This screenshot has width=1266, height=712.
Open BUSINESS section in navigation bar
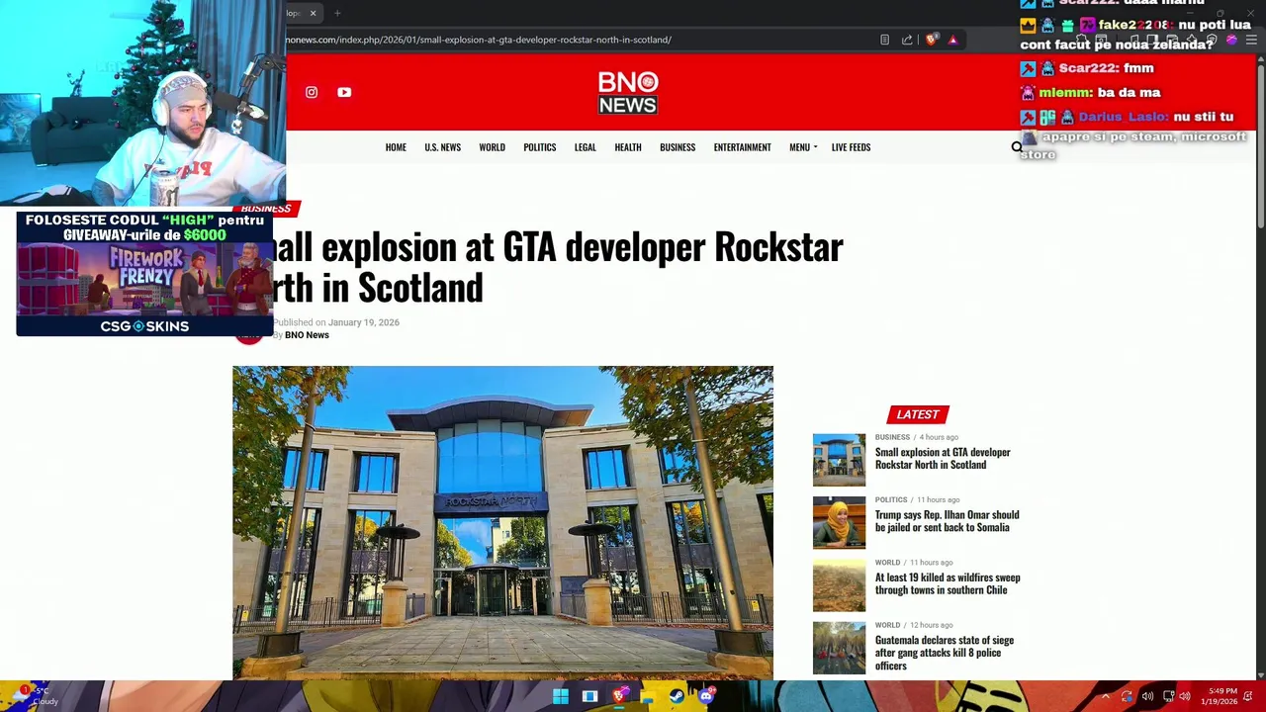(x=678, y=147)
